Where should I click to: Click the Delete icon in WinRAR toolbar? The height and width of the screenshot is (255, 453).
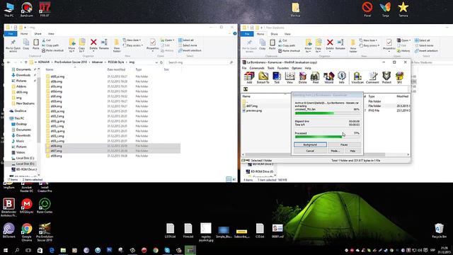click(x=302, y=78)
